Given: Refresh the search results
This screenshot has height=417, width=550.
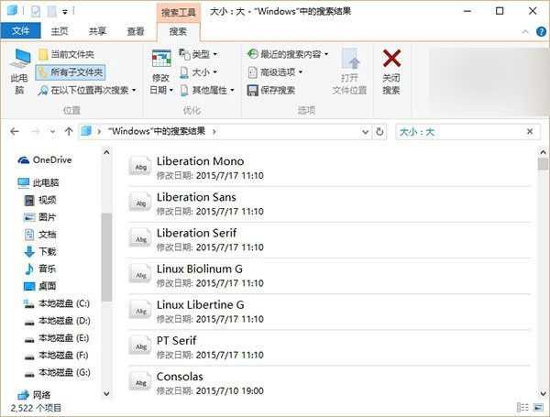Looking at the screenshot, I should click(x=379, y=132).
